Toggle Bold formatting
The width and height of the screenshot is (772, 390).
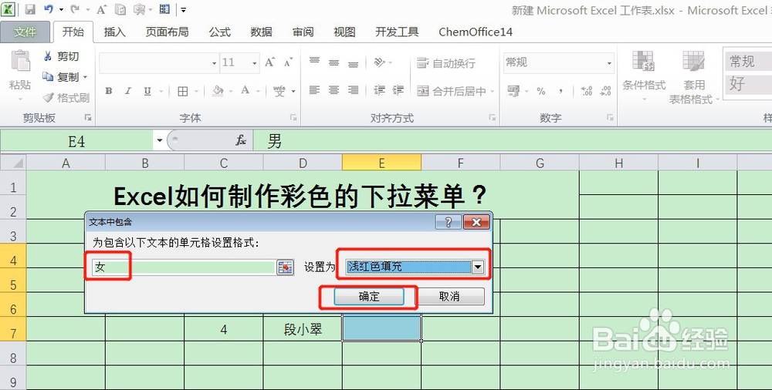pyautogui.click(x=108, y=91)
